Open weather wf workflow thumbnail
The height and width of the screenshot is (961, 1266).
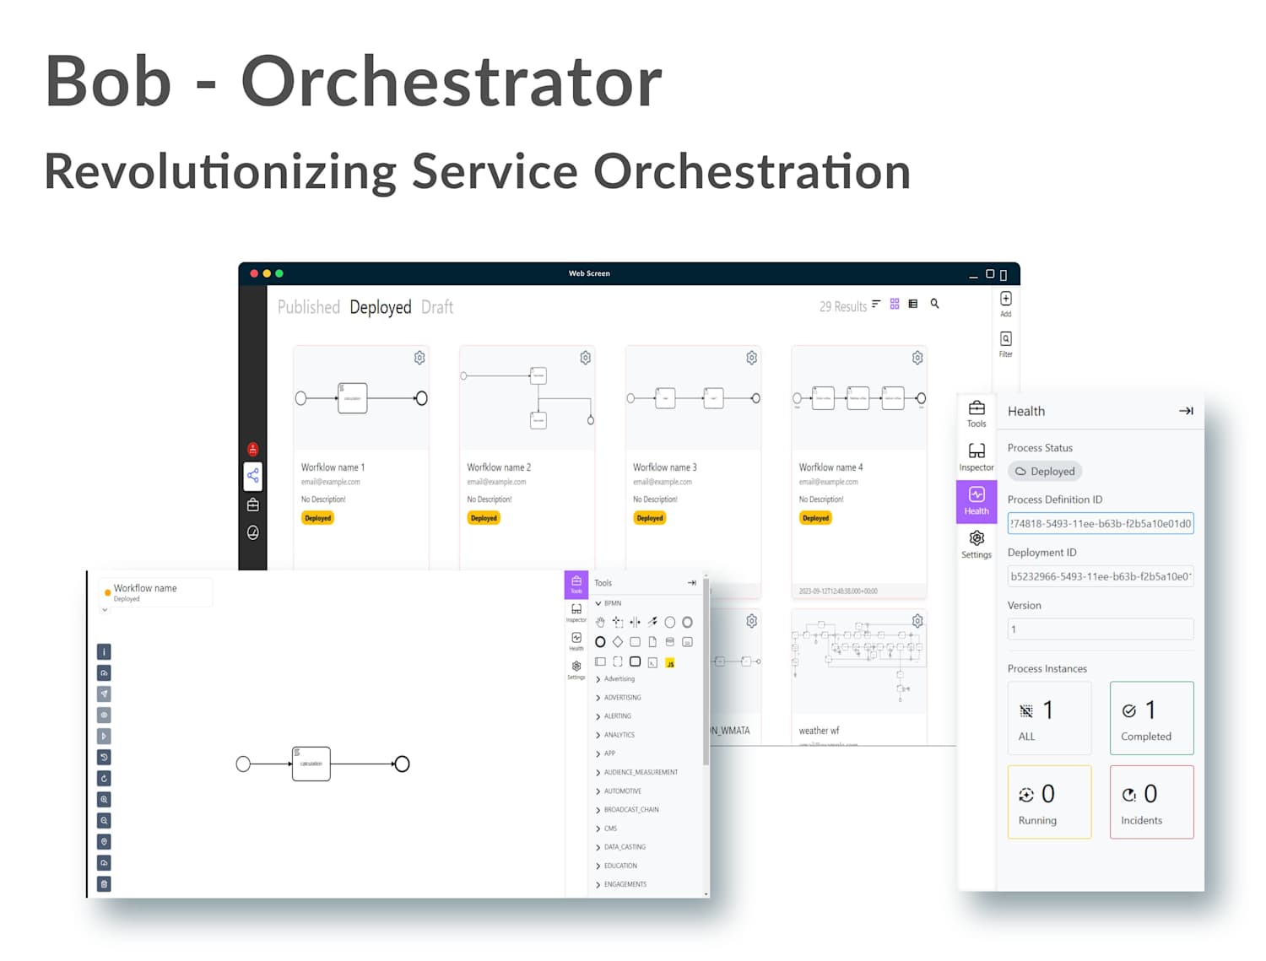pos(859,662)
